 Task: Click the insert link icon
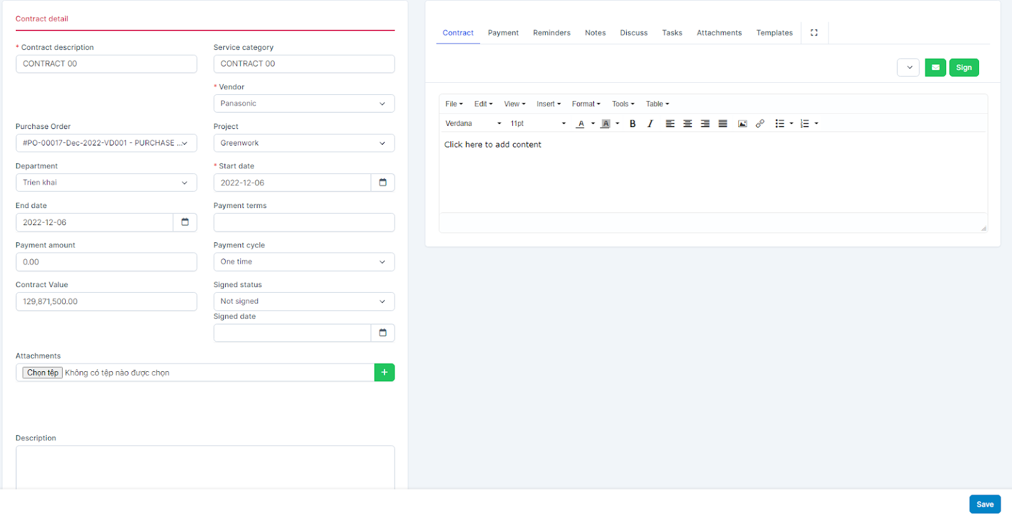(x=760, y=124)
